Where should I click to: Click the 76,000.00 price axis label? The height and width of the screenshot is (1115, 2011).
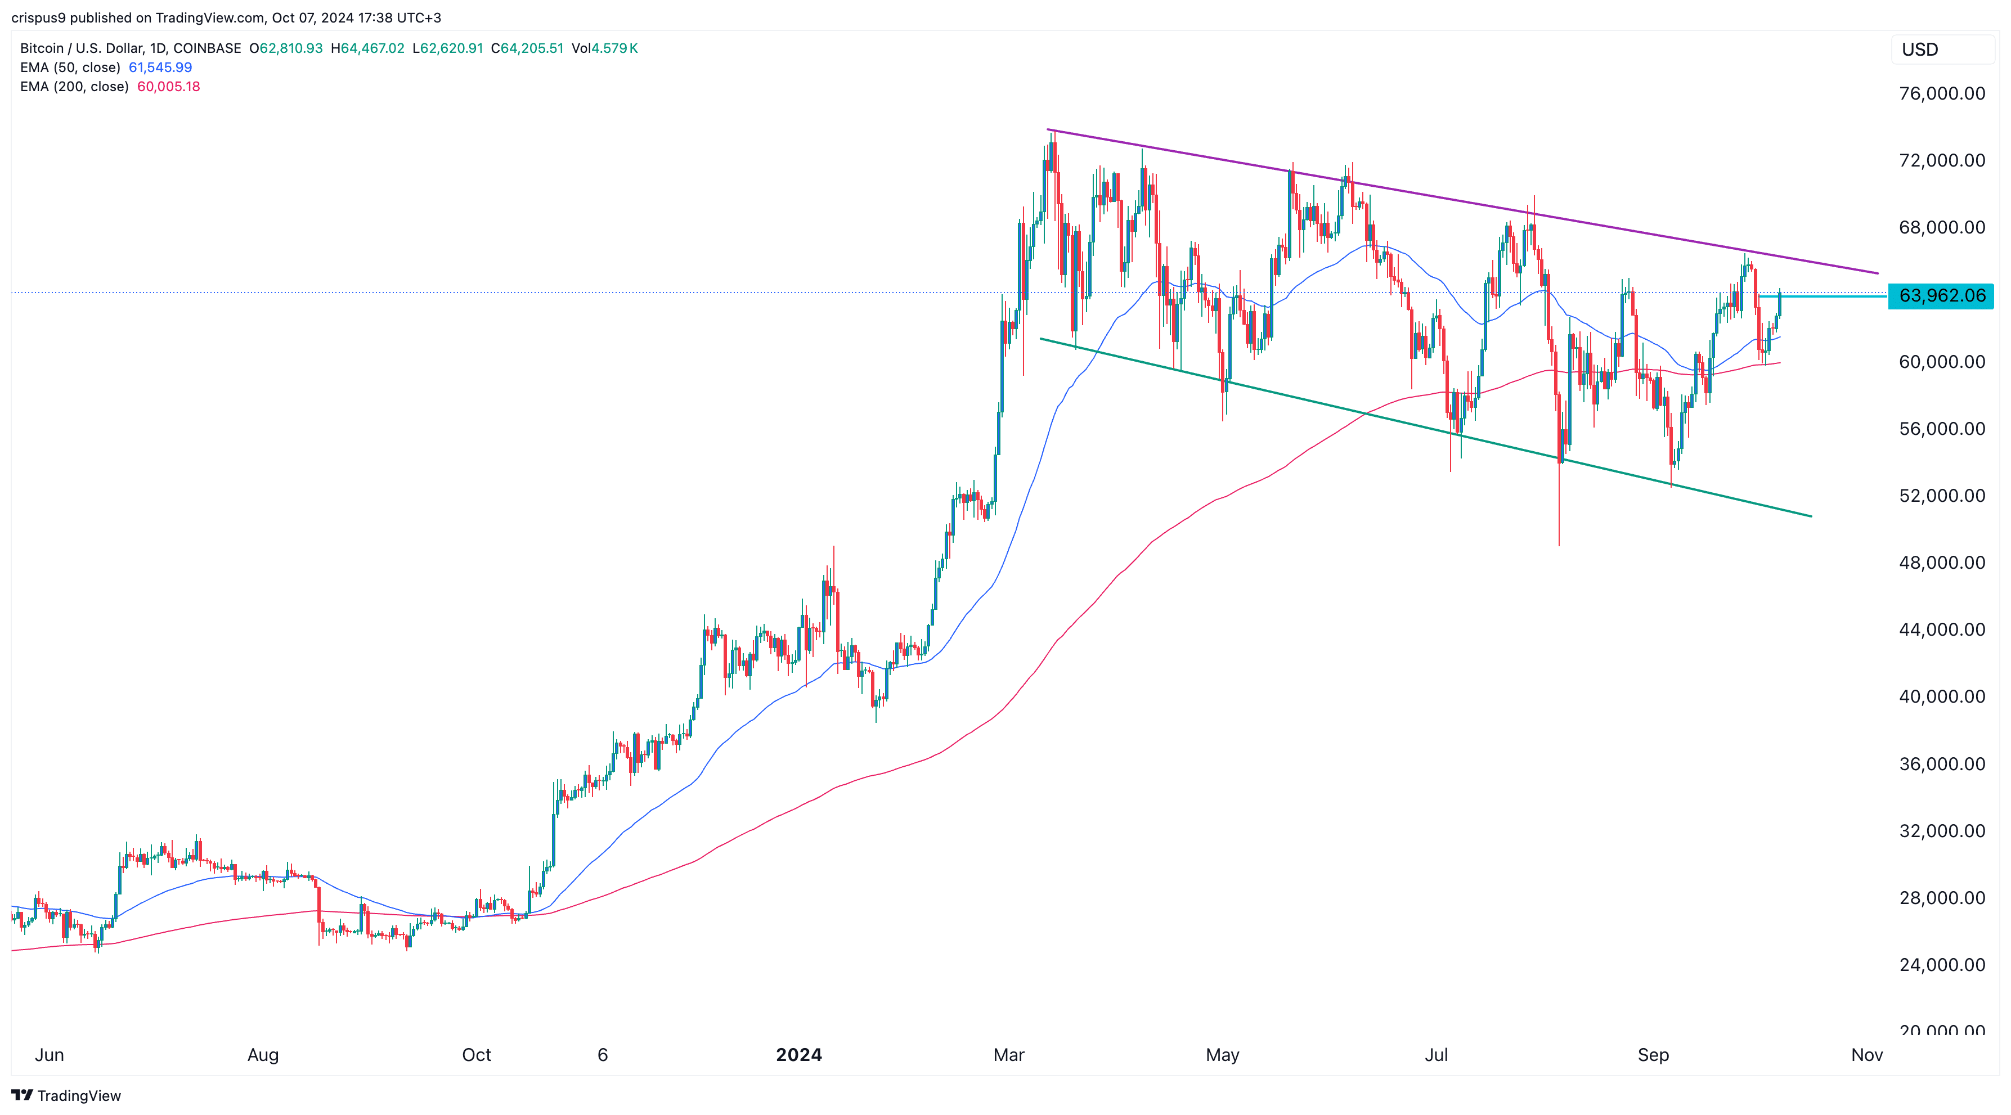pyautogui.click(x=1942, y=93)
